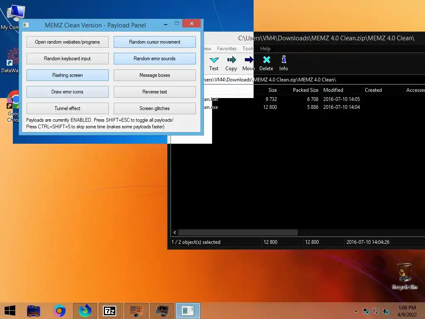This screenshot has height=319, width=425.
Task: Click the Move icon in 7-Zip toolbar
Action: click(x=249, y=64)
